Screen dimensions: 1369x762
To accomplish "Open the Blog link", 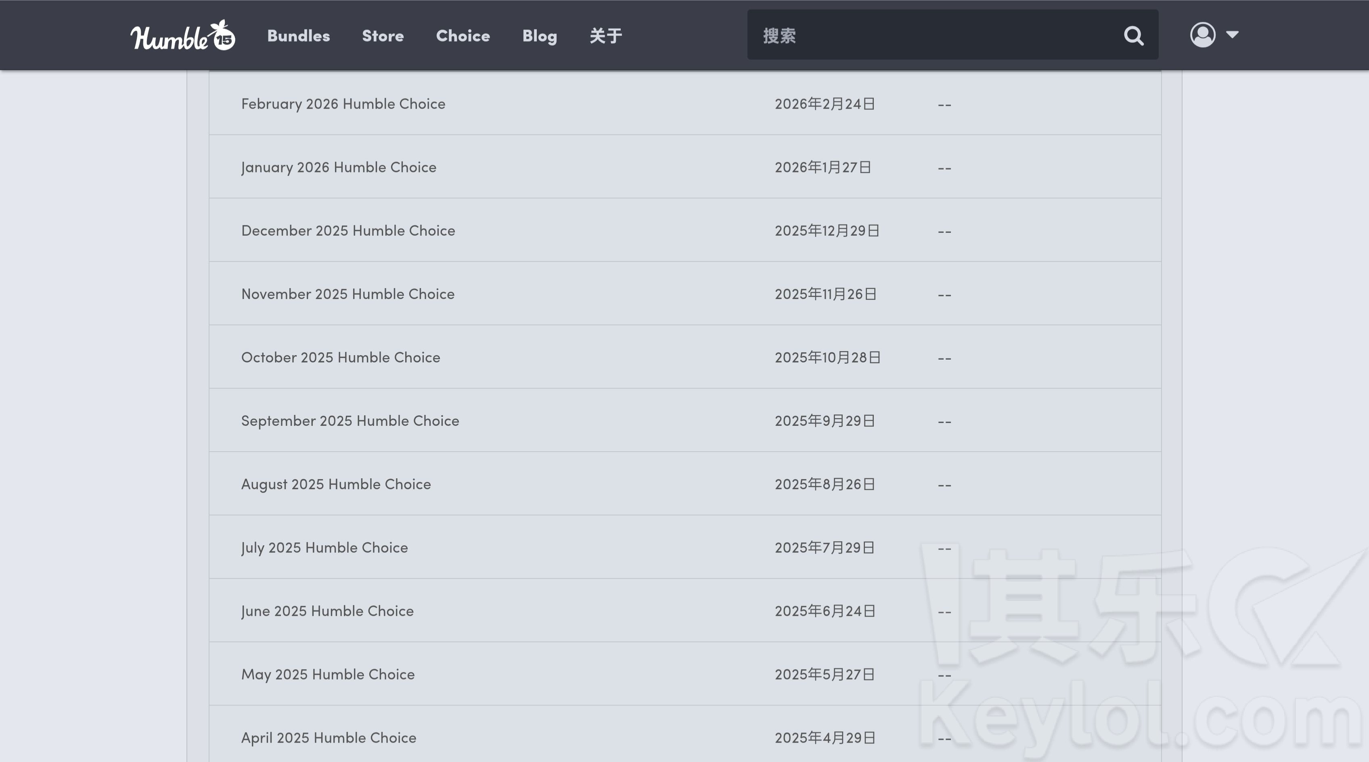I will coord(540,36).
